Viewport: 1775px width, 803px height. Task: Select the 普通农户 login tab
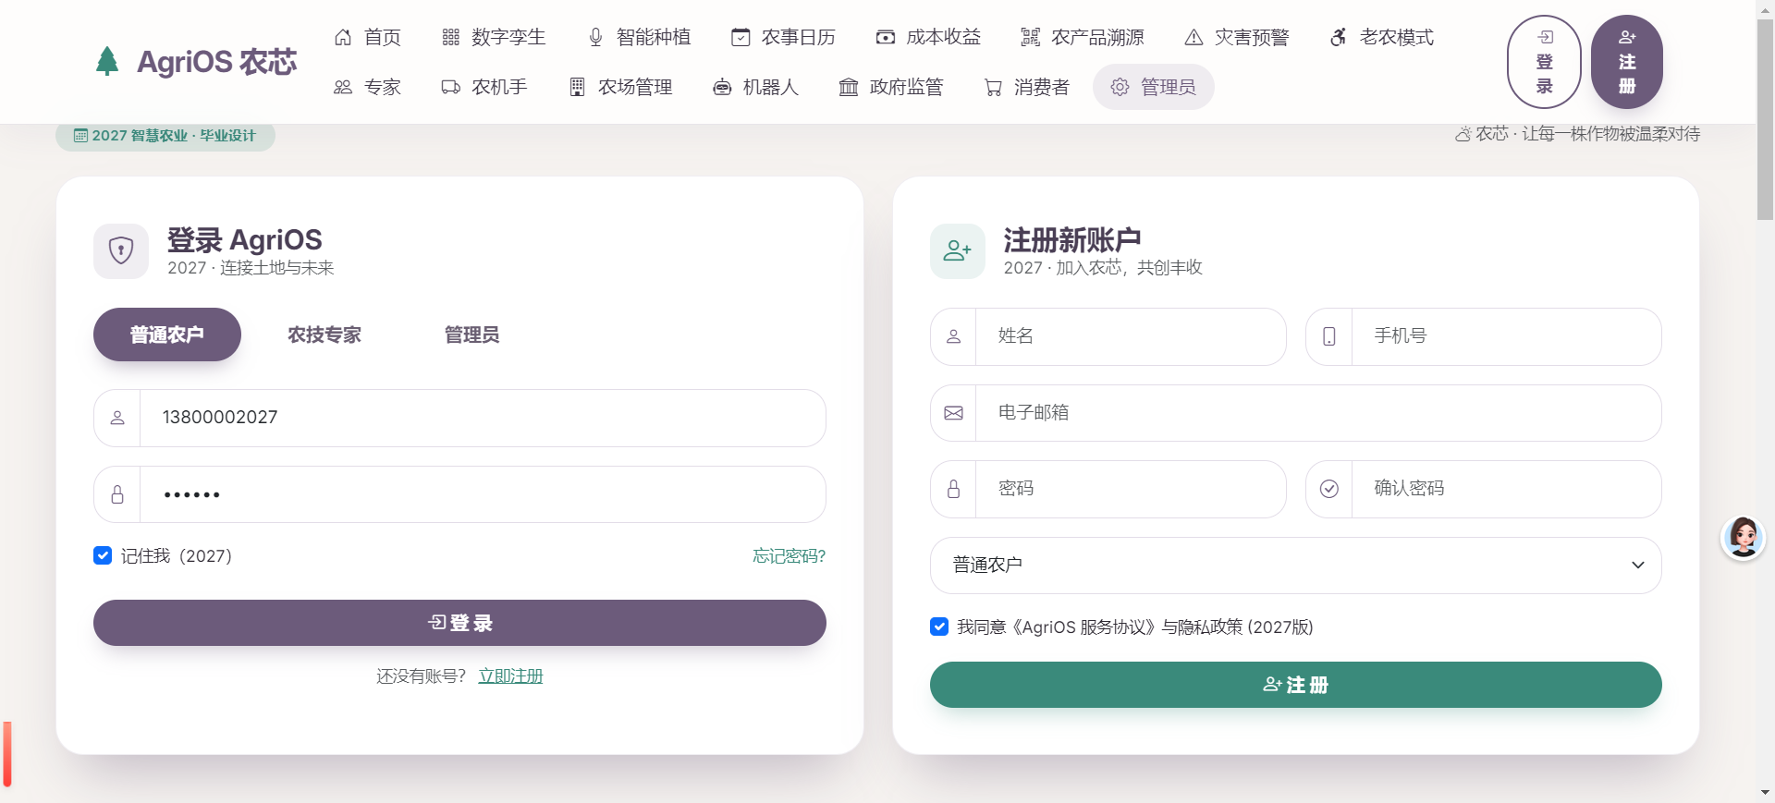pos(167,335)
